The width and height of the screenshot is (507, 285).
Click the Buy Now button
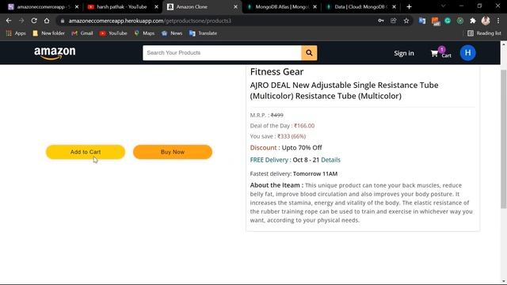point(173,152)
